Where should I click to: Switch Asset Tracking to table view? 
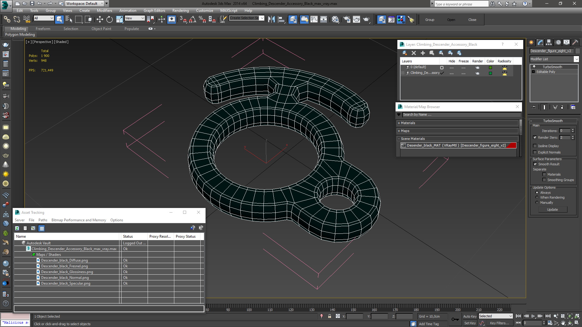(x=42, y=228)
